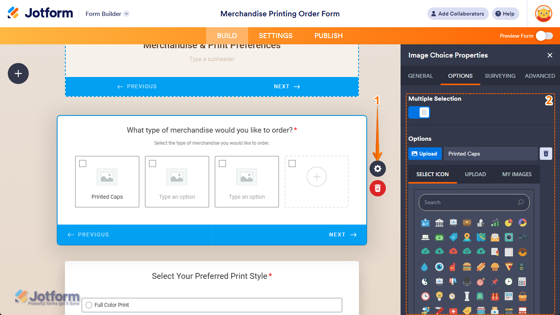Choose the blue price tag icon
The height and width of the screenshot is (315, 560).
coord(453,237)
